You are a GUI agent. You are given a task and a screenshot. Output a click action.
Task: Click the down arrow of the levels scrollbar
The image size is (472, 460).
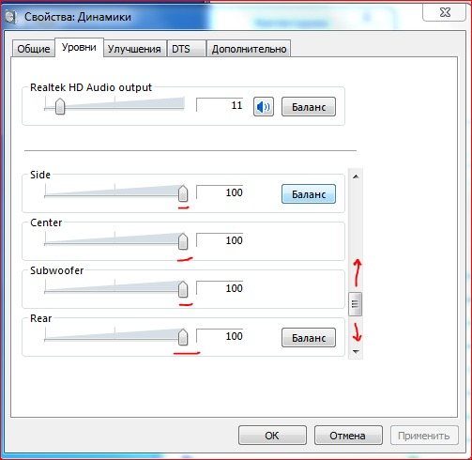pyautogui.click(x=356, y=351)
